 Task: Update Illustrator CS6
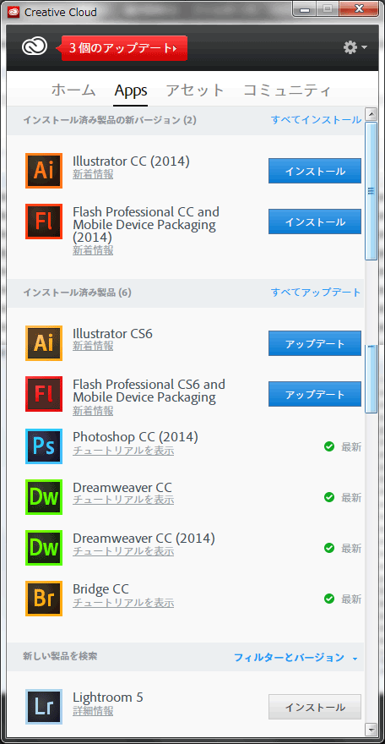(x=315, y=343)
